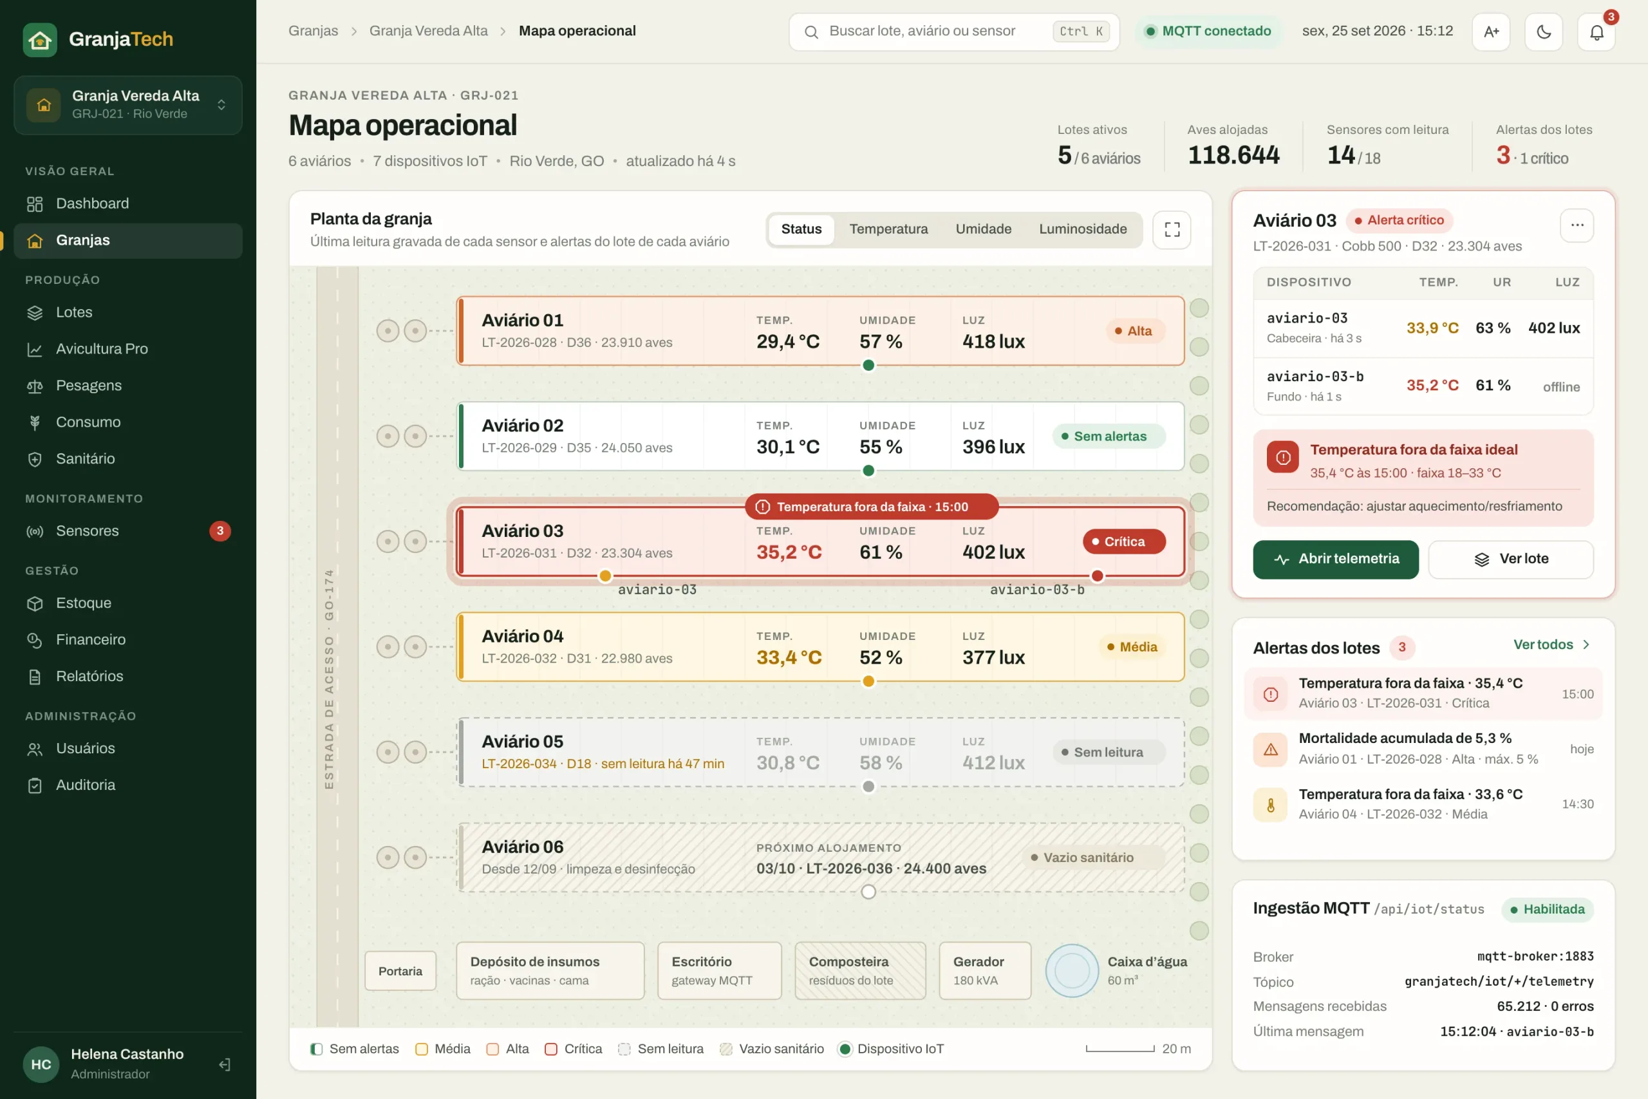Open Relatórios reports page
The image size is (1648, 1099).
[127, 677]
